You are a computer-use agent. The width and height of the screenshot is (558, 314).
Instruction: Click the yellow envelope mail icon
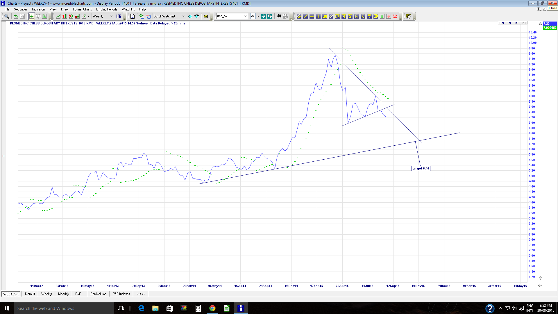click(x=206, y=16)
